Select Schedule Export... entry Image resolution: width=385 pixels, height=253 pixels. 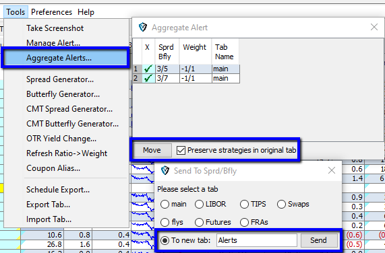(x=58, y=190)
